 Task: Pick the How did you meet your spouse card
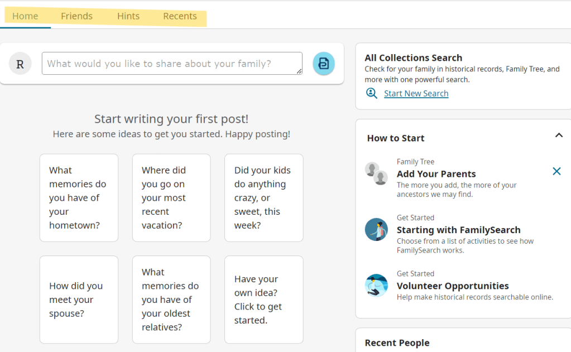point(79,300)
